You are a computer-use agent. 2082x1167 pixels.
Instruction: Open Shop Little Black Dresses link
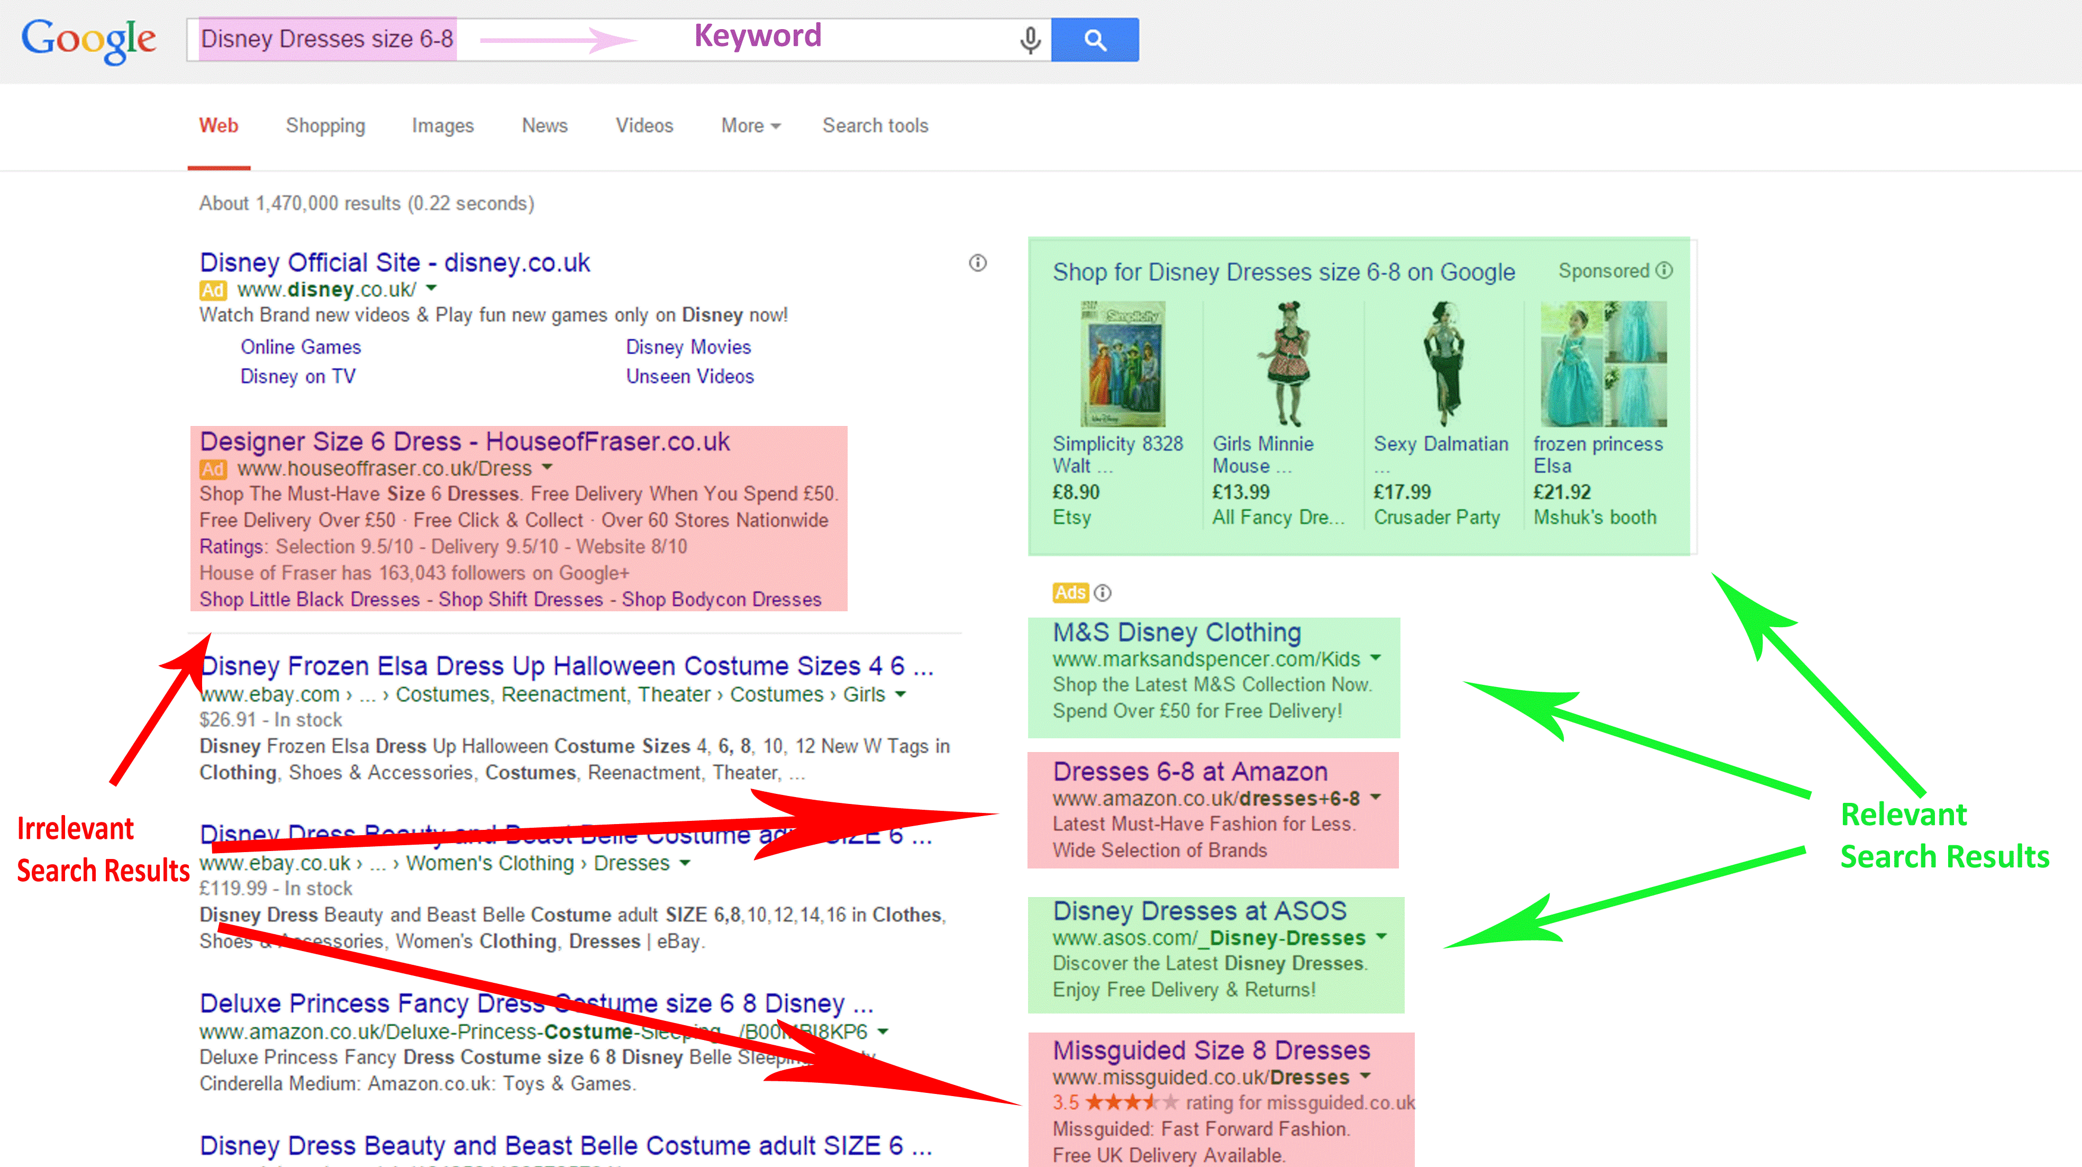pos(310,599)
